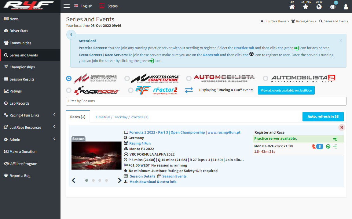The width and height of the screenshot is (352, 219).
Task: Expand the Racing 4 Fun Links submenu
Action: [30, 115]
